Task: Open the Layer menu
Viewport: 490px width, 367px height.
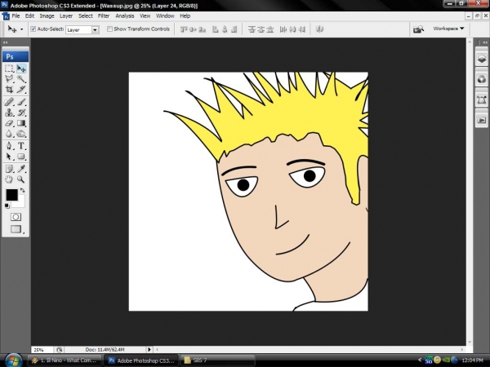Action: pyautogui.click(x=66, y=16)
